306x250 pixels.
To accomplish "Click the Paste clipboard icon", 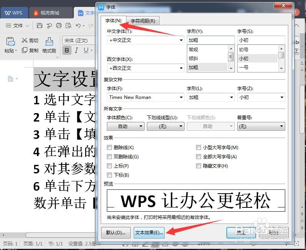I will click(10, 41).
